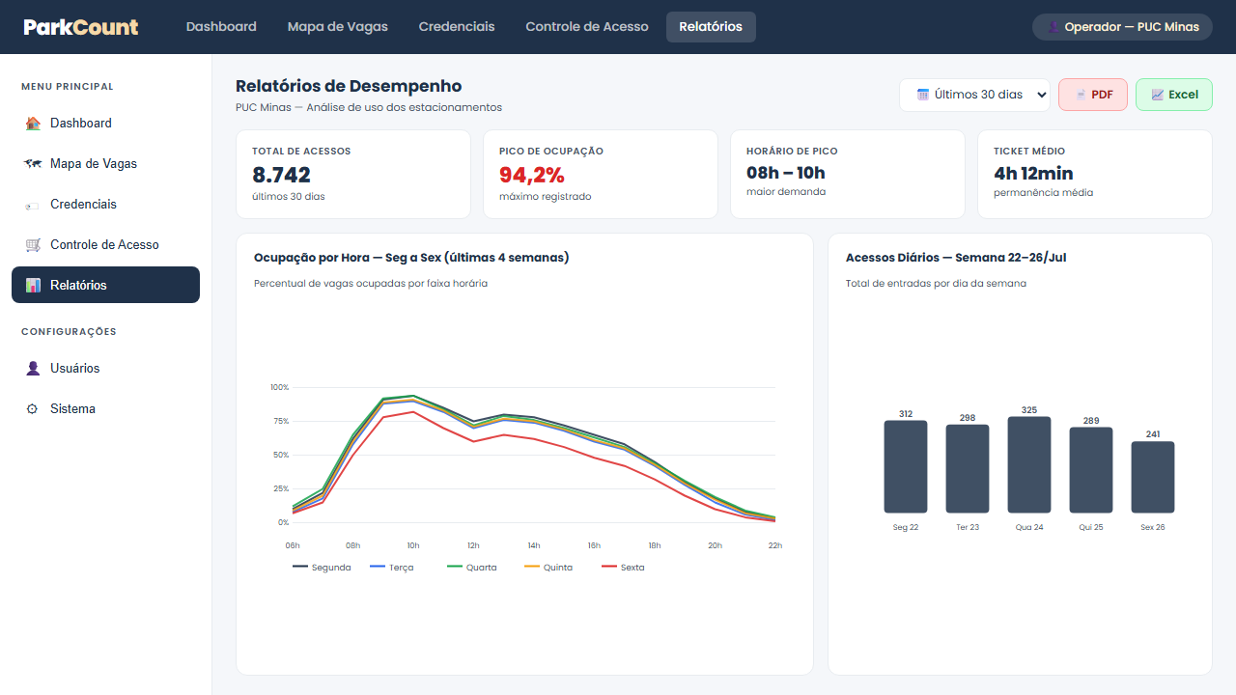
Task: Click the Usuários person icon
Action: point(33,369)
